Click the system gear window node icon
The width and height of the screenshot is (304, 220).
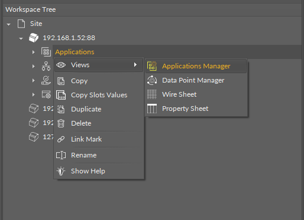click(46, 94)
